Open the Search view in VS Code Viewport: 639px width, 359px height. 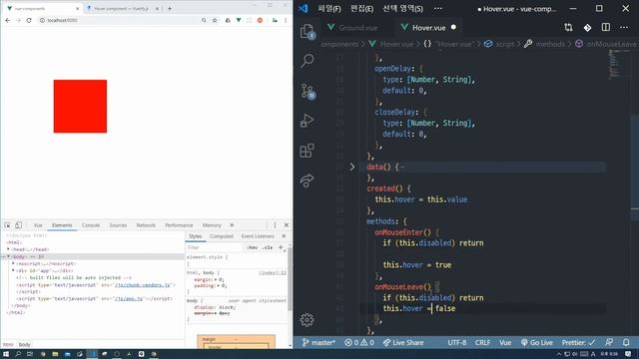coord(308,61)
